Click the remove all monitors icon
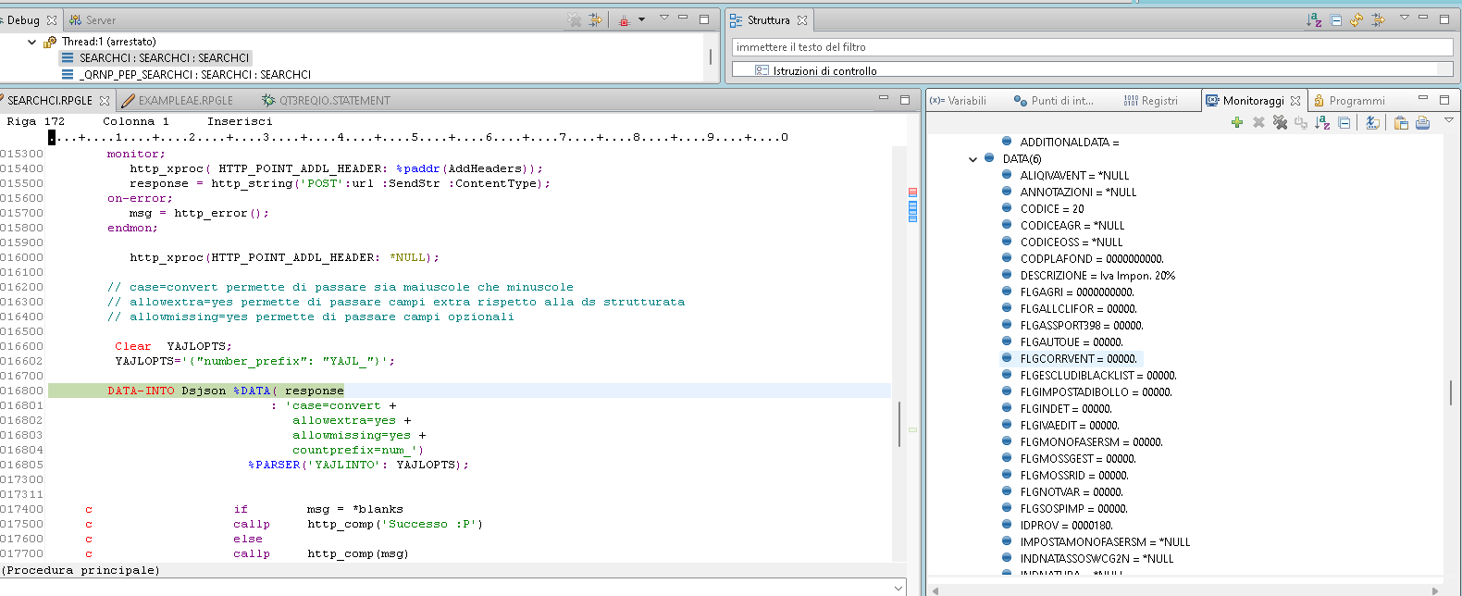The width and height of the screenshot is (1462, 596). point(1280,122)
